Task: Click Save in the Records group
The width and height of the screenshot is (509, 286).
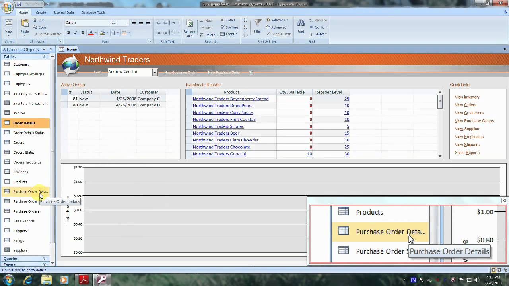Action: pyautogui.click(x=206, y=27)
